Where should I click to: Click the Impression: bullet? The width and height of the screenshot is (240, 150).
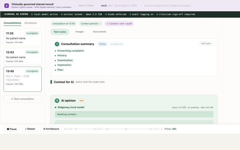[64, 65]
